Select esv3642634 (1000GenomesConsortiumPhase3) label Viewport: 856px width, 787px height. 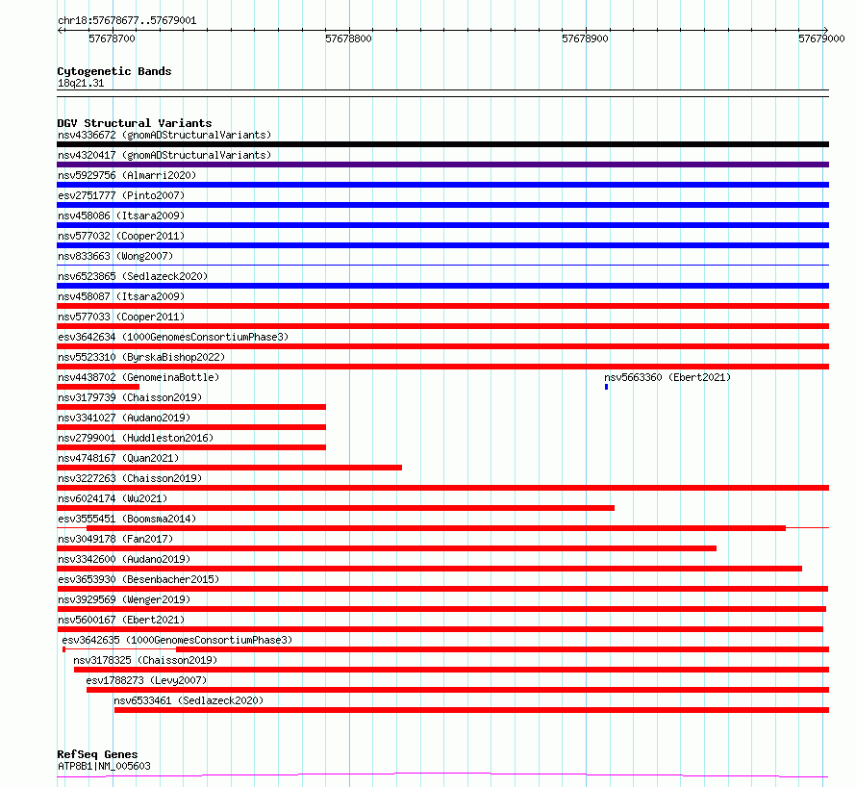(x=173, y=337)
